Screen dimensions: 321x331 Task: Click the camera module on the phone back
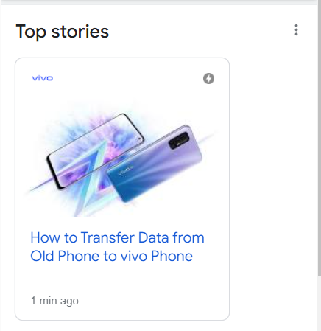point(179,140)
